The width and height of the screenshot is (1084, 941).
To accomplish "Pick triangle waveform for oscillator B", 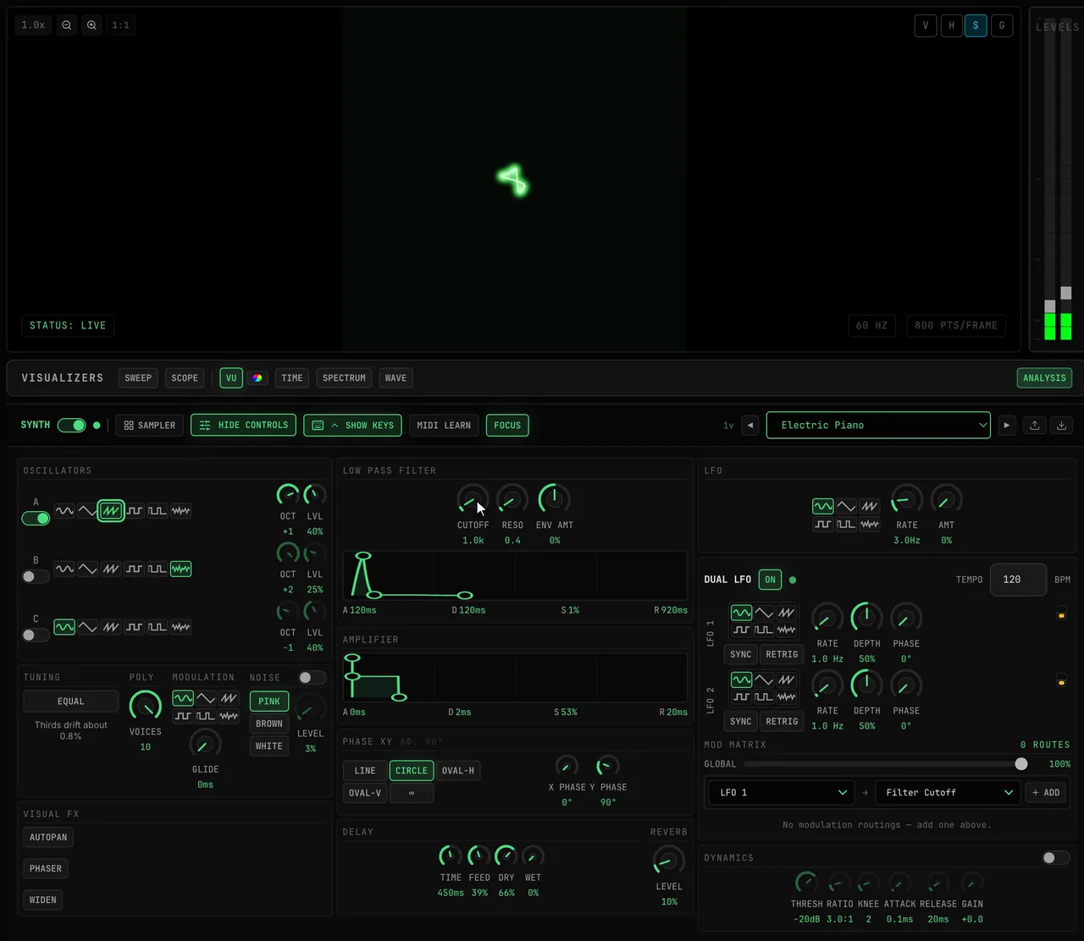I will (87, 569).
